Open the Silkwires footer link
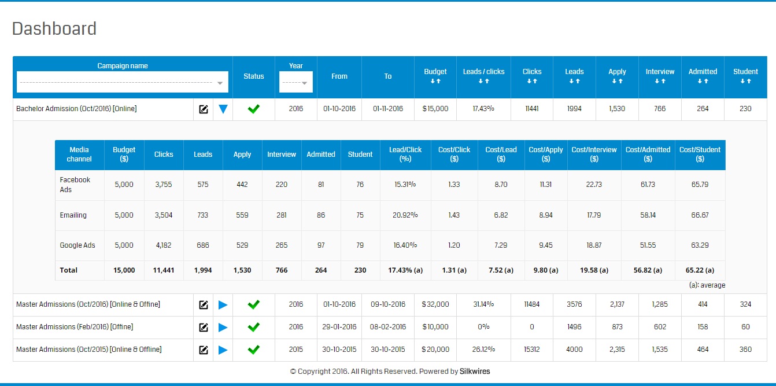Screen dimensions: 776x386 pos(474,372)
